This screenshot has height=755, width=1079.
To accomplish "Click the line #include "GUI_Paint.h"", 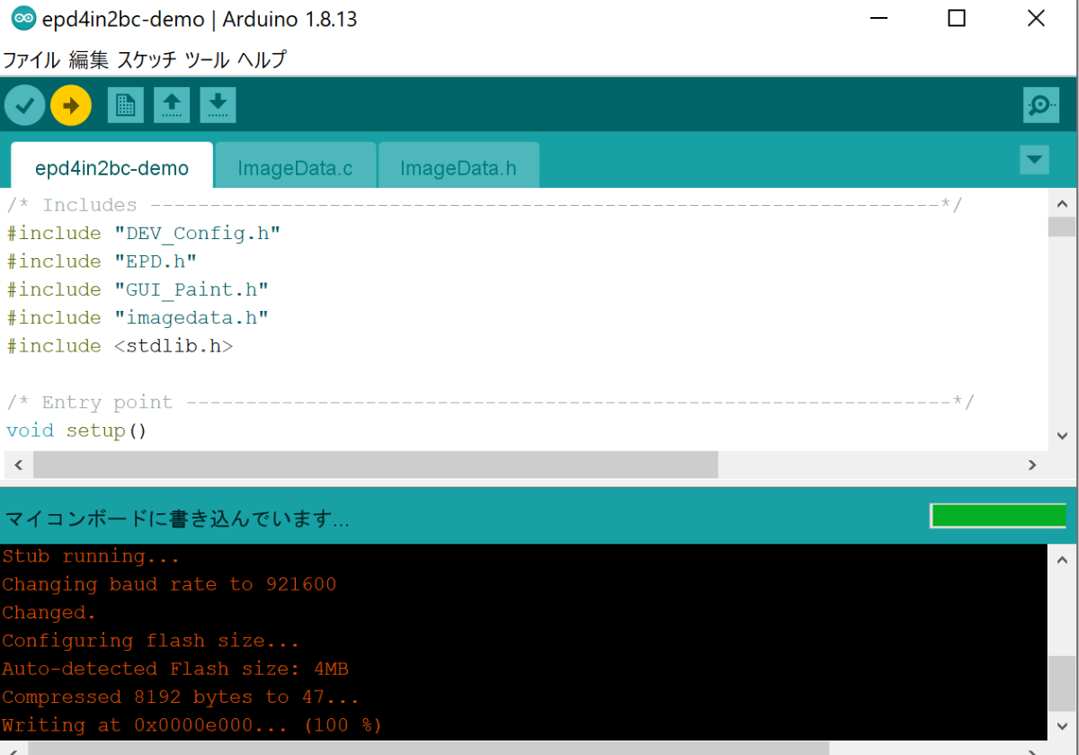I will tap(138, 289).
